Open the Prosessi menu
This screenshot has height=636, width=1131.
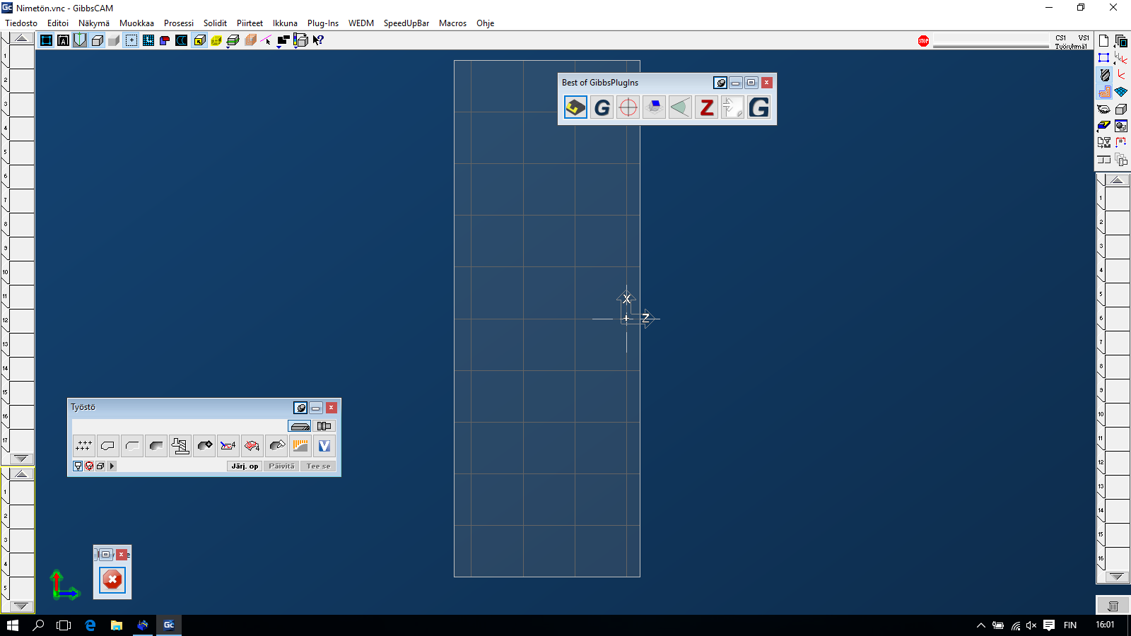(179, 23)
